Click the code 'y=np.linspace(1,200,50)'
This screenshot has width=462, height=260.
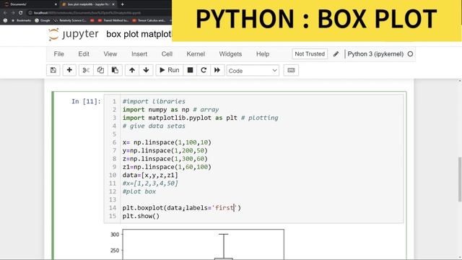pyautogui.click(x=165, y=151)
